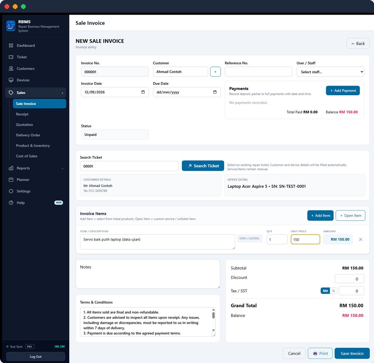Expand the Reports submenu chevron

[62, 168]
